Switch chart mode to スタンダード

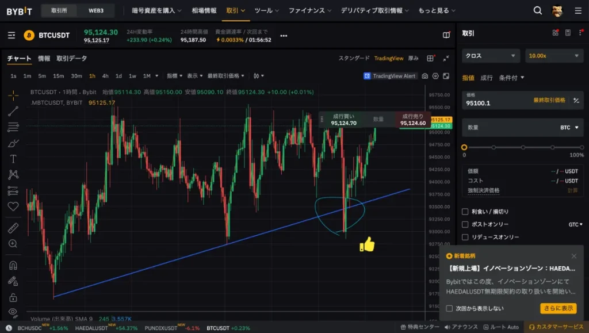354,58
